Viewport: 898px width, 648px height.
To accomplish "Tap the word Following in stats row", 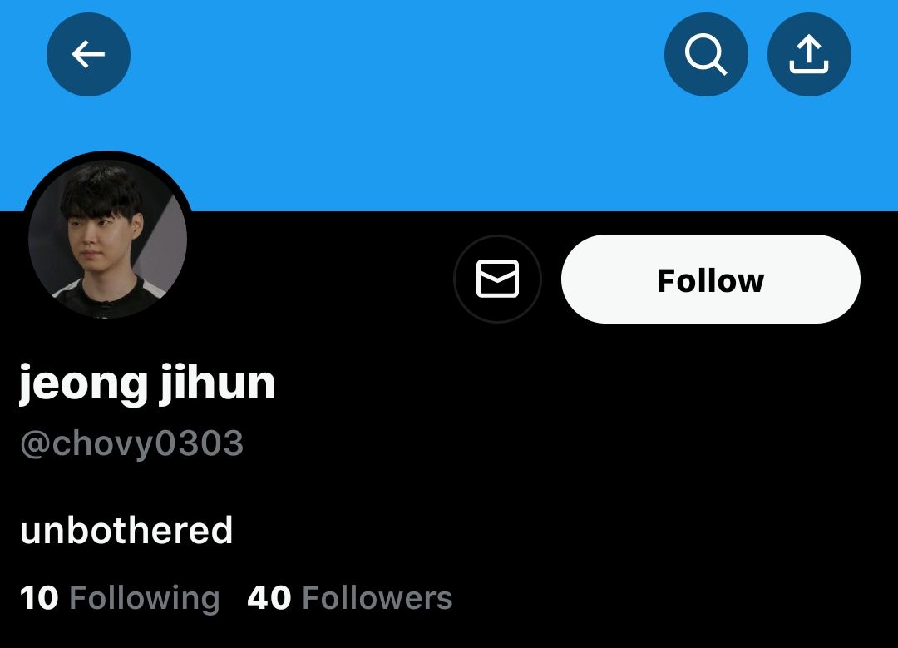I will [x=145, y=599].
